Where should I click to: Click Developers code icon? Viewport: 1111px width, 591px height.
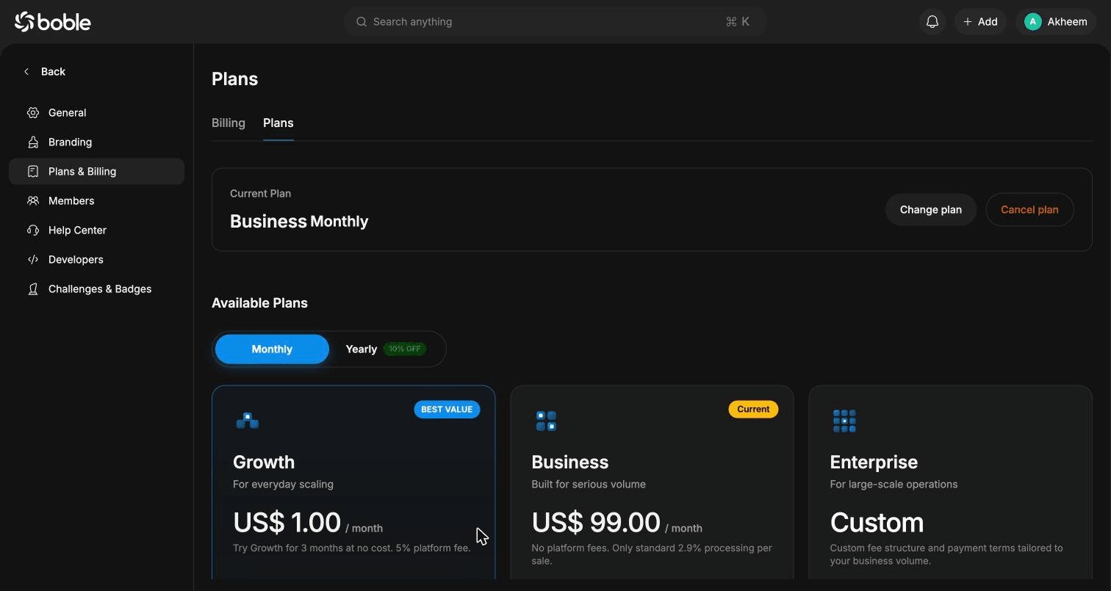[33, 259]
